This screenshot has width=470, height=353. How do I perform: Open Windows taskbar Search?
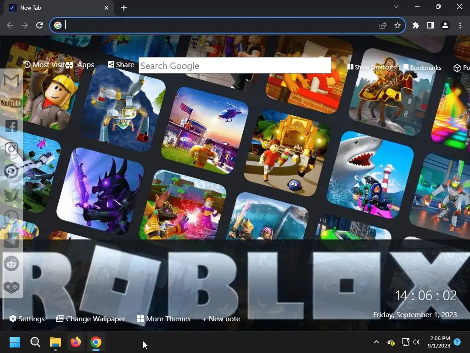coord(35,342)
